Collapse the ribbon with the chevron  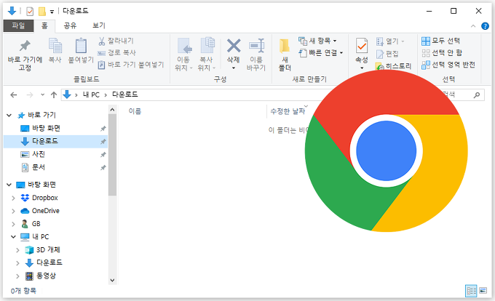(473, 26)
